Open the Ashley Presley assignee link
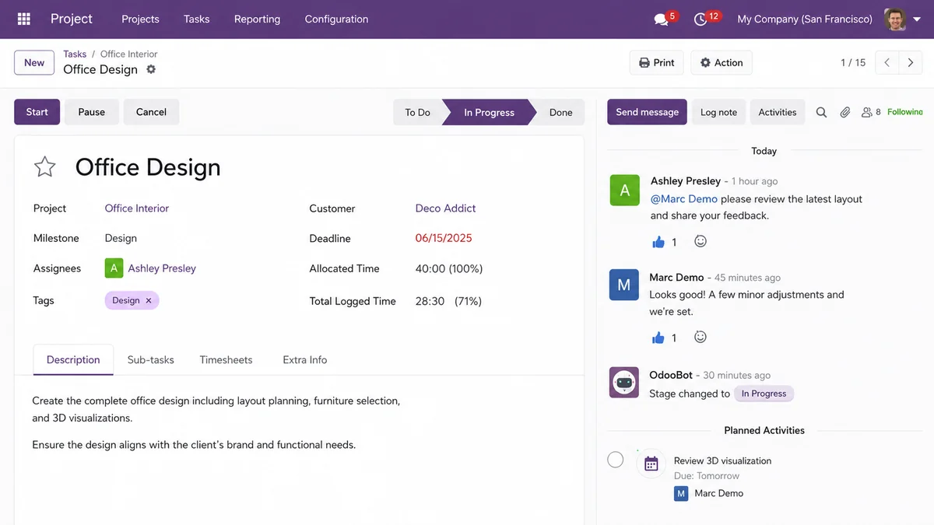Image resolution: width=934 pixels, height=525 pixels. point(162,268)
